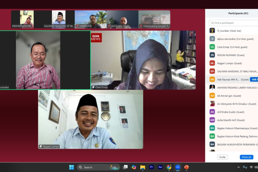Open Task View in the taskbar

tap(125, 167)
